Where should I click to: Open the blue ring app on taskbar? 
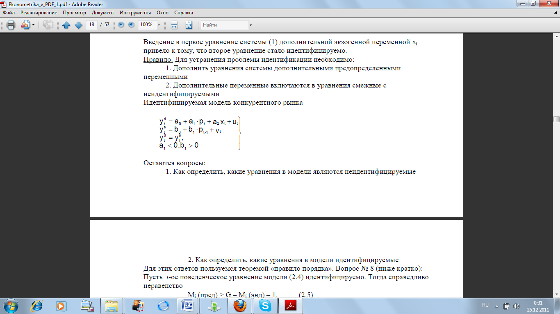163,305
